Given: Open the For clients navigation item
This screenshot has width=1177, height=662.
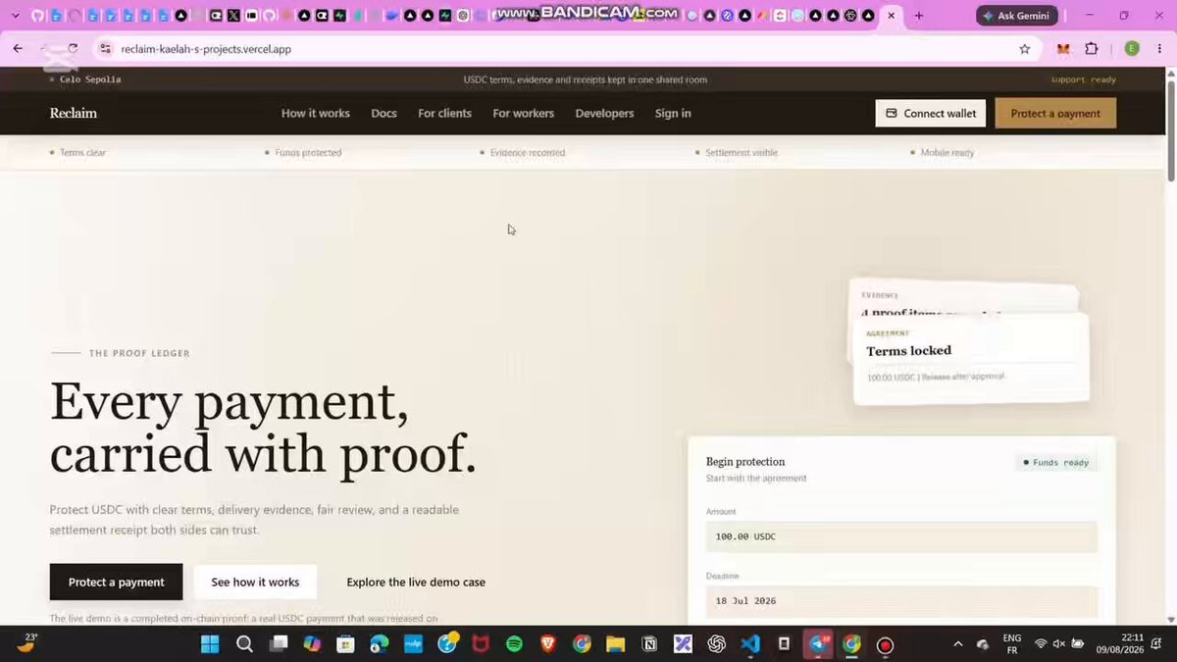Looking at the screenshot, I should tap(444, 114).
